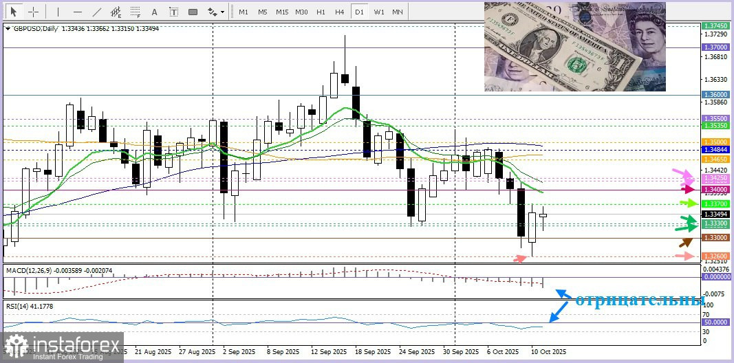
Task: Add a text annotation with A tool
Action: tap(154, 12)
